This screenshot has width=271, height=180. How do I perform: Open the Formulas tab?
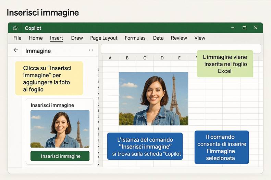(x=135, y=38)
